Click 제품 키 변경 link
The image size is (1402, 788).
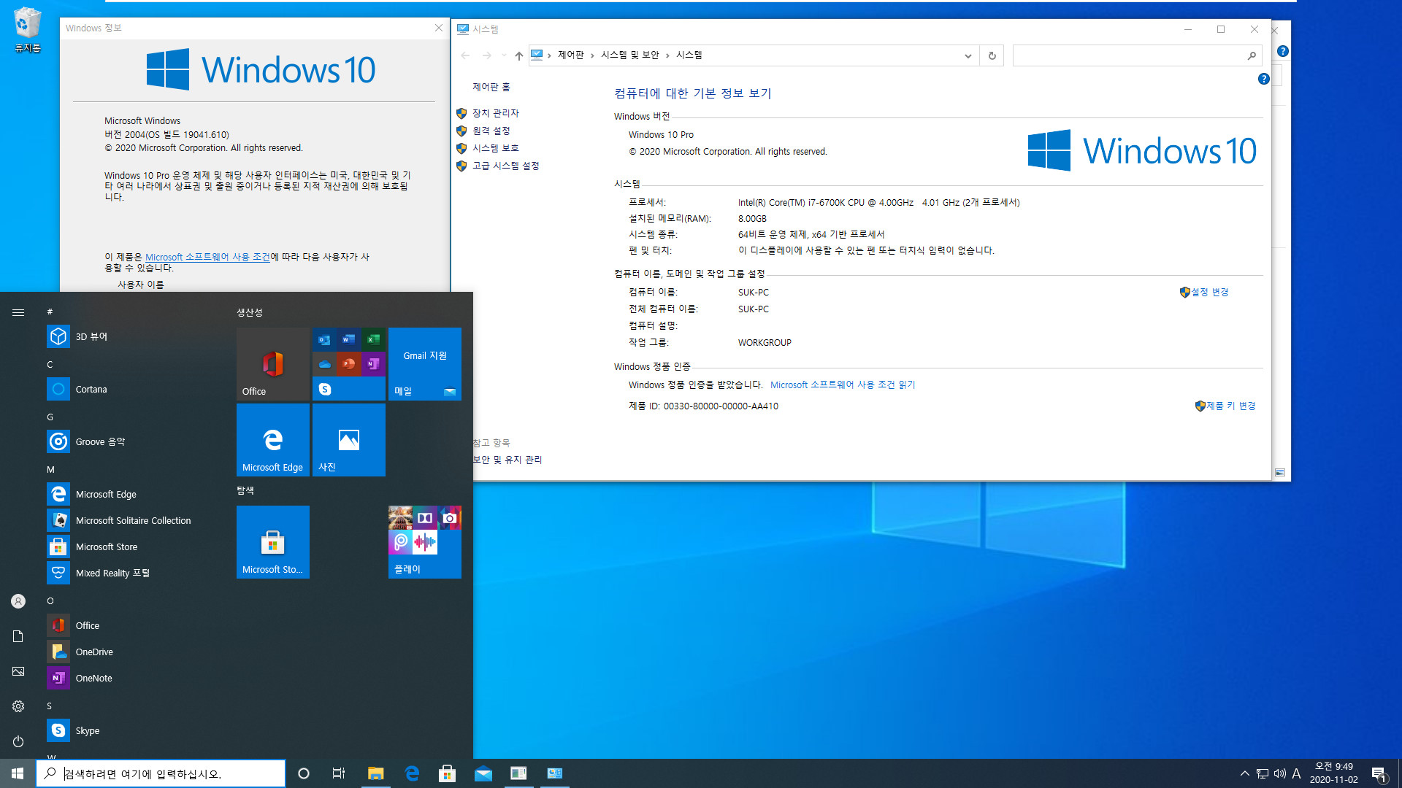tap(1230, 406)
